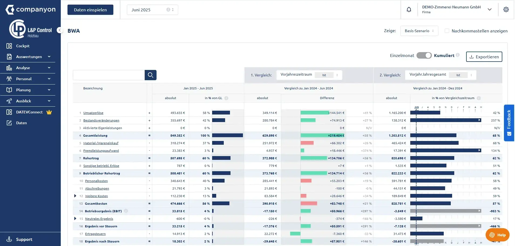The image size is (515, 246).
Task: Open 'Sonstige betriebl. Erlöse' link
Action: (x=101, y=166)
